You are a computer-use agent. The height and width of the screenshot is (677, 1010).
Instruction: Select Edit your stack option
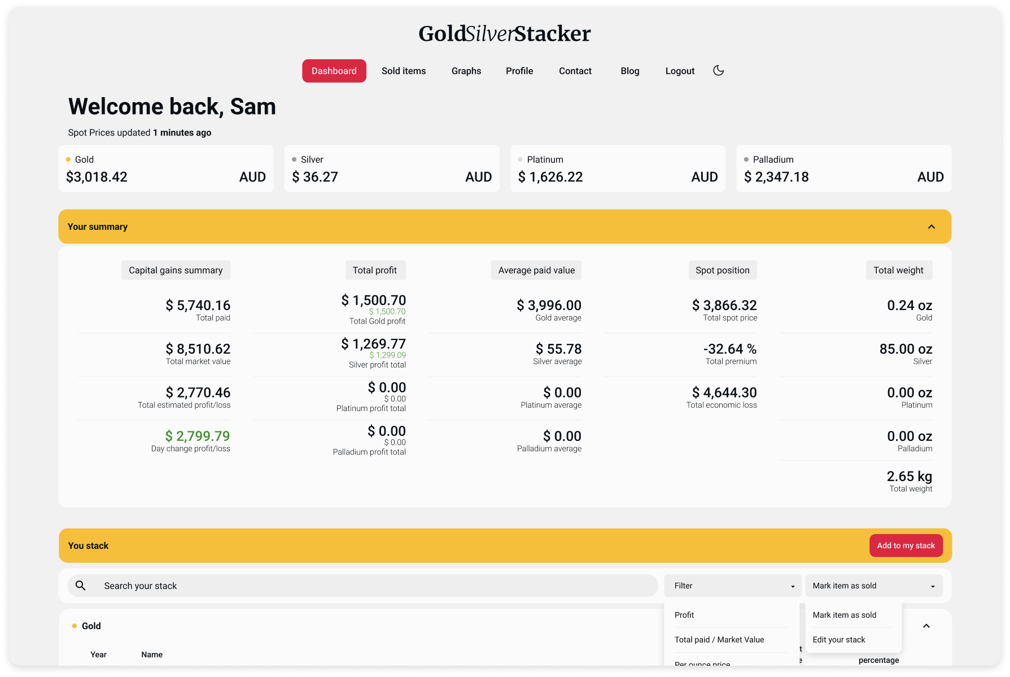838,640
